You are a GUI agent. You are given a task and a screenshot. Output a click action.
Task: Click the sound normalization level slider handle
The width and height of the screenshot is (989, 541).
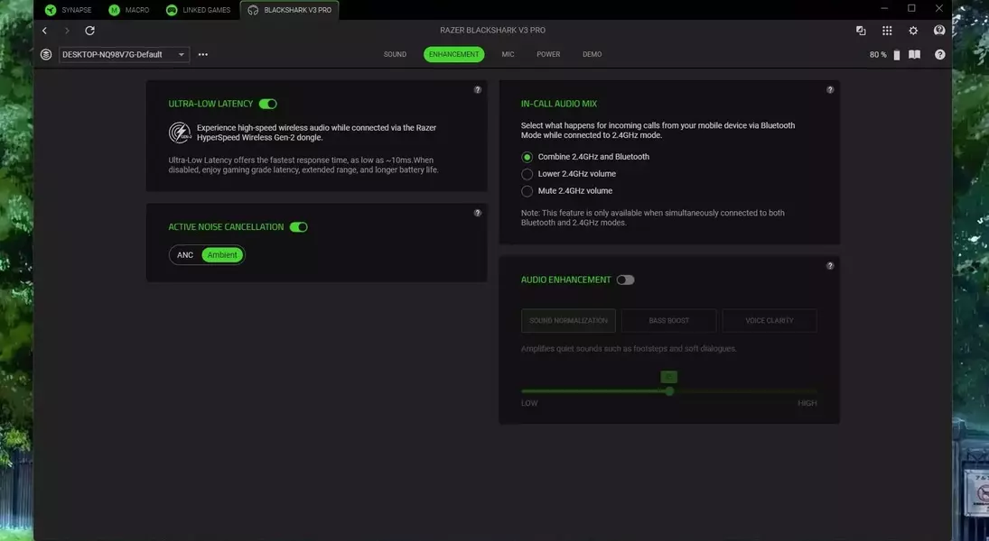tap(669, 391)
